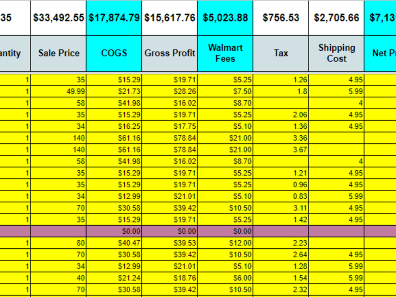Click $78.84 gross profit in the 3.67 tax row
Screen dimensions: 396x297
click(169, 150)
